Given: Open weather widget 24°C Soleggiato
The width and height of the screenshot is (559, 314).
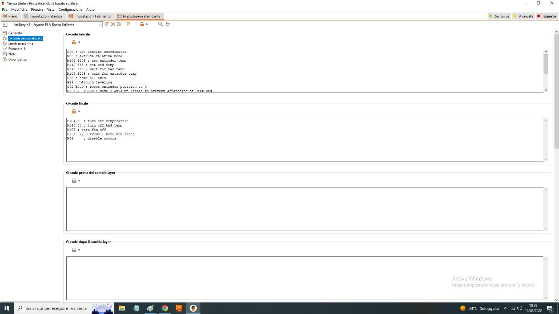Looking at the screenshot, I should click(x=480, y=308).
